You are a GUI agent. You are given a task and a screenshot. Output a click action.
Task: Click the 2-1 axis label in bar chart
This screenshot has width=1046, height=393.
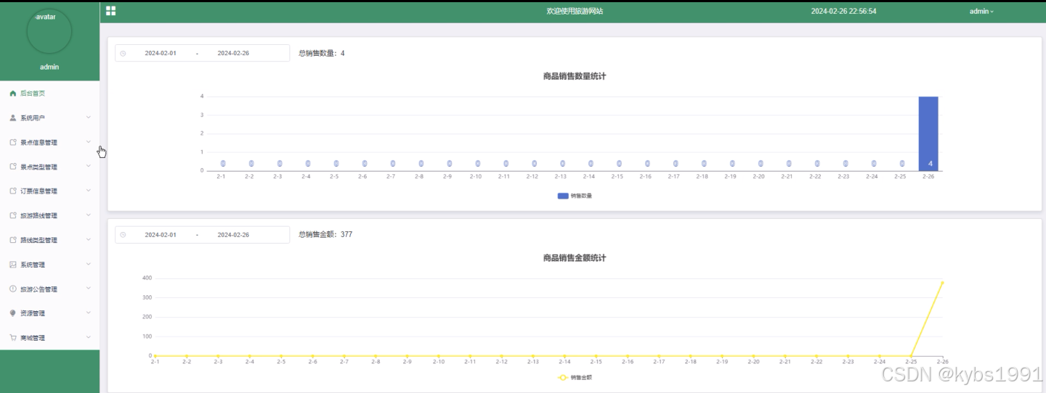tap(221, 176)
